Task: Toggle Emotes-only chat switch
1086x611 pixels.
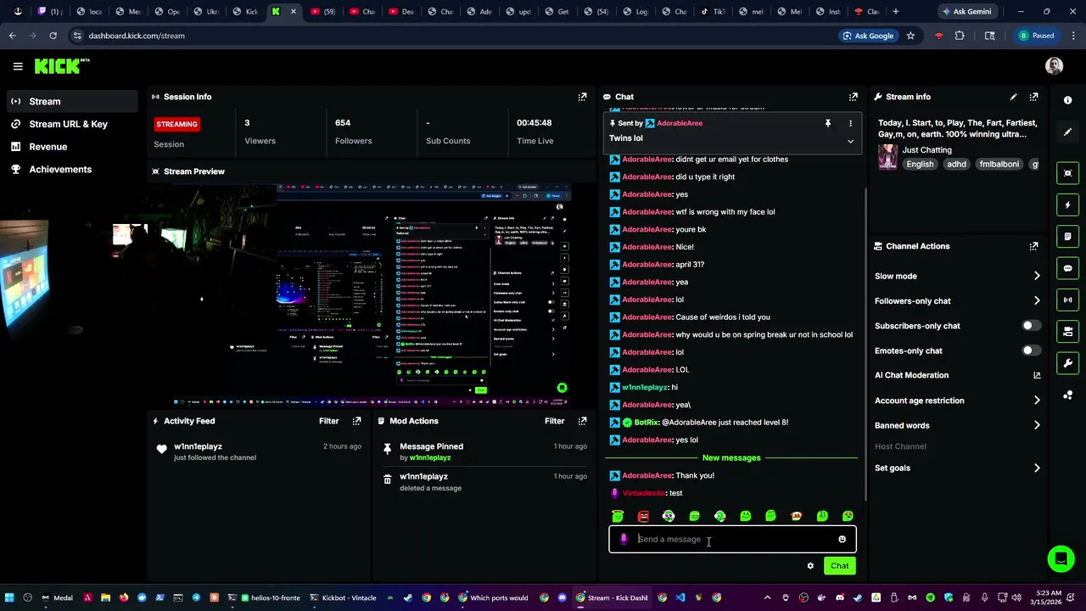Action: tap(1030, 350)
